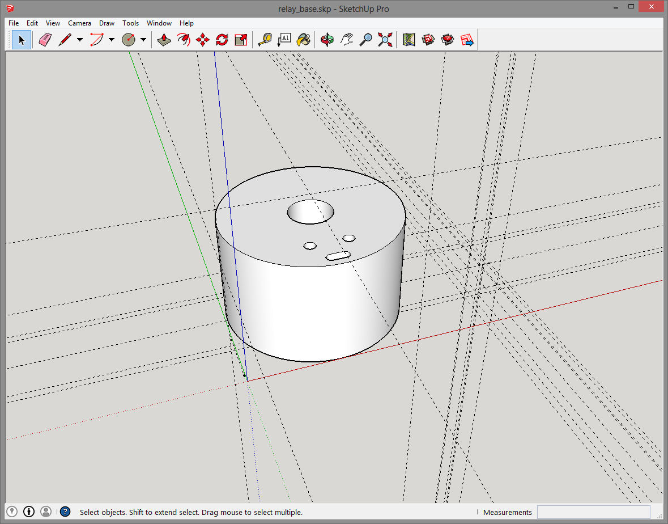Screen dimensions: 668x524
Task: Choose the Scale tool
Action: [x=241, y=40]
